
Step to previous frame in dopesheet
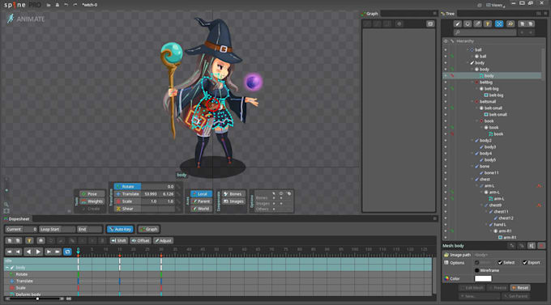(18, 252)
